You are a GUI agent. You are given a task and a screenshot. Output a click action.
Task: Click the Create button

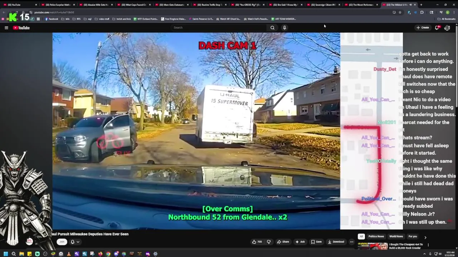coord(423,27)
